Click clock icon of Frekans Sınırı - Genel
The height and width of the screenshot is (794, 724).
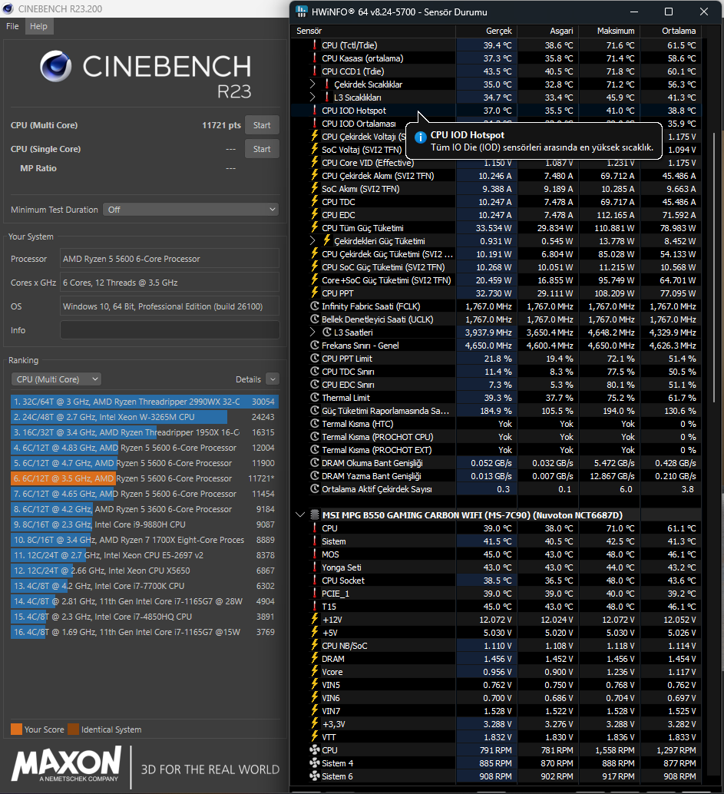pos(315,346)
